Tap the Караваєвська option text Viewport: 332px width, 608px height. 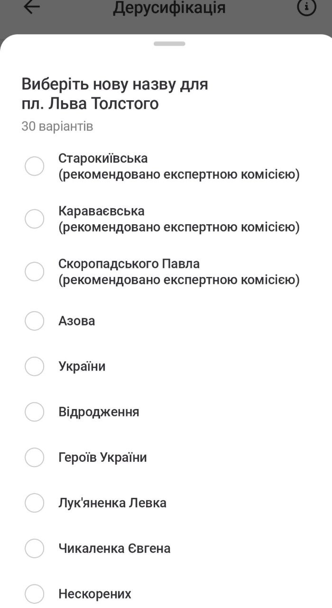pos(101,210)
